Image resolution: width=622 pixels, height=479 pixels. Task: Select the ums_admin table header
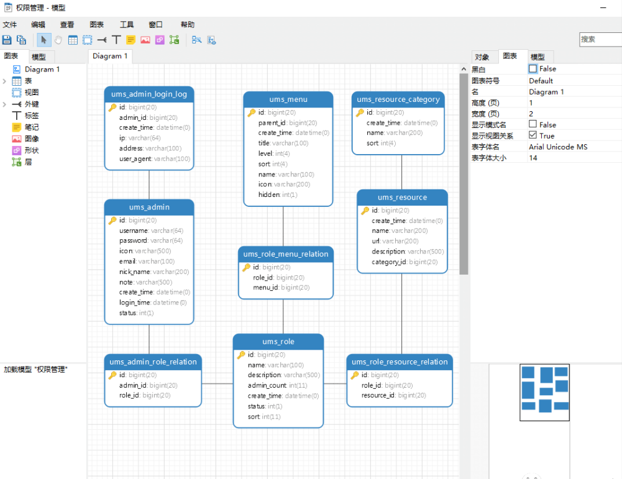[149, 208]
